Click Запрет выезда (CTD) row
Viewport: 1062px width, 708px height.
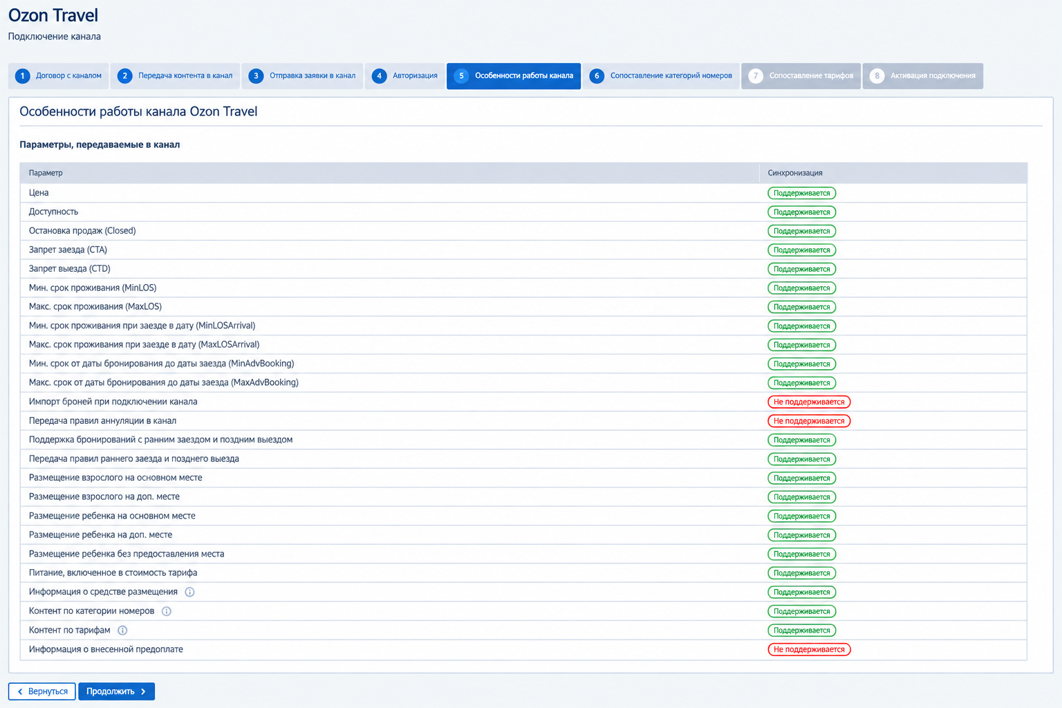[x=523, y=269]
